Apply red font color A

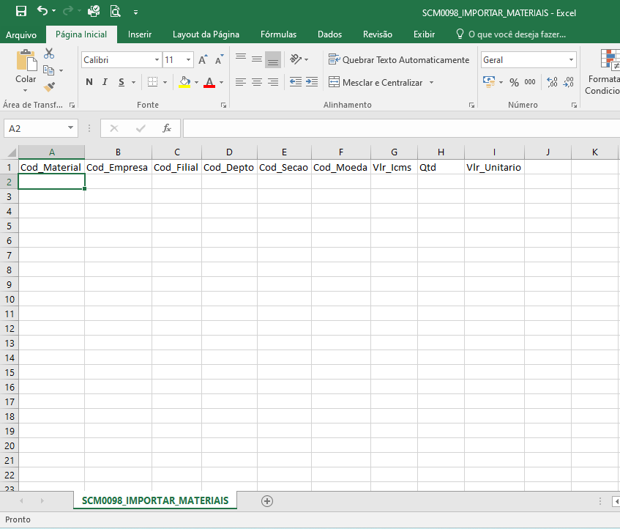click(209, 82)
